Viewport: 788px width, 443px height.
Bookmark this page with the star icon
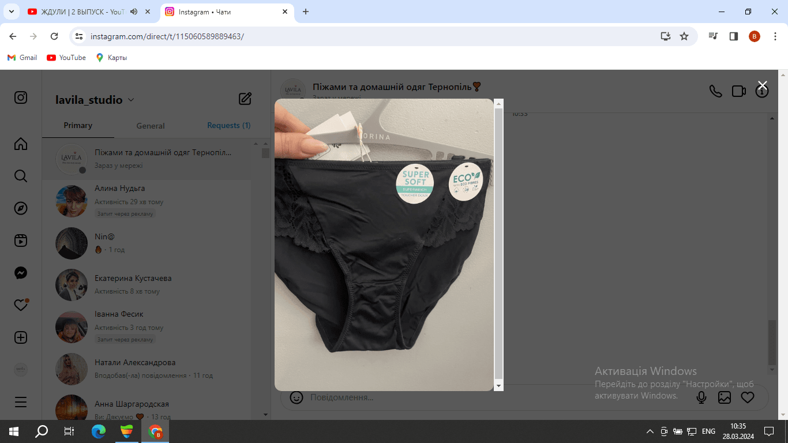click(x=684, y=36)
